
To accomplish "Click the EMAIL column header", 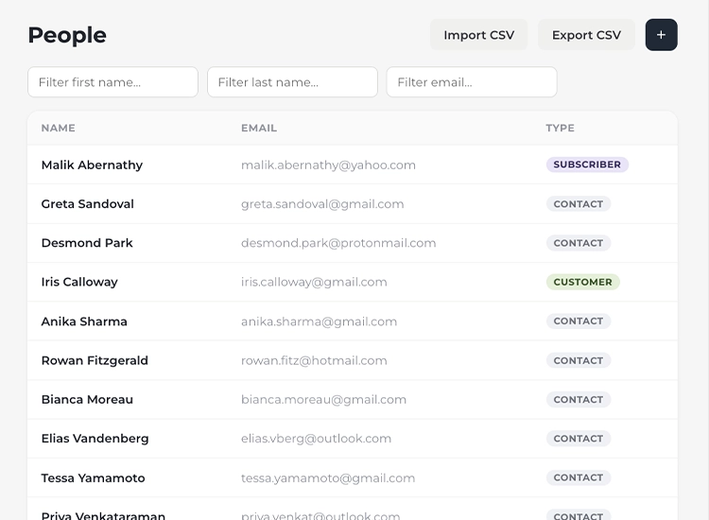I will tap(259, 128).
